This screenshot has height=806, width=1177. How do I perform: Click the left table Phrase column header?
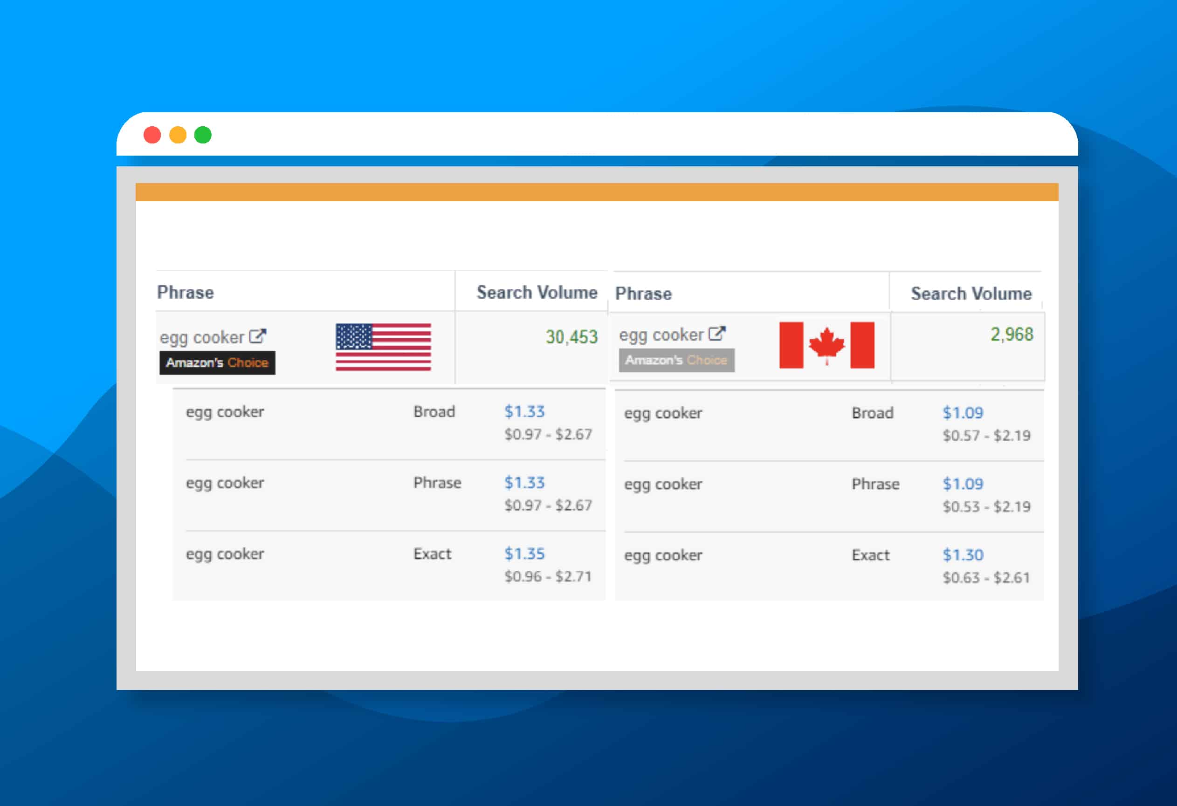tap(186, 292)
